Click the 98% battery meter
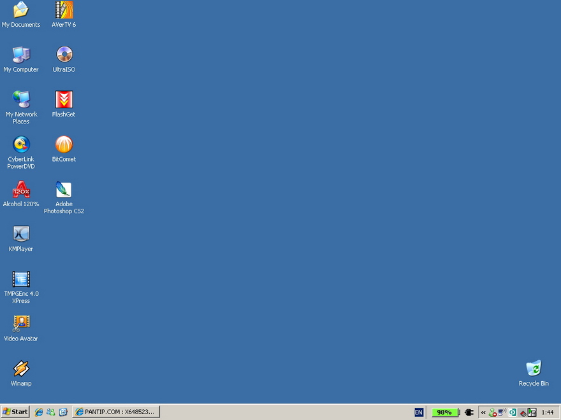Image resolution: width=561 pixels, height=420 pixels. (x=445, y=412)
